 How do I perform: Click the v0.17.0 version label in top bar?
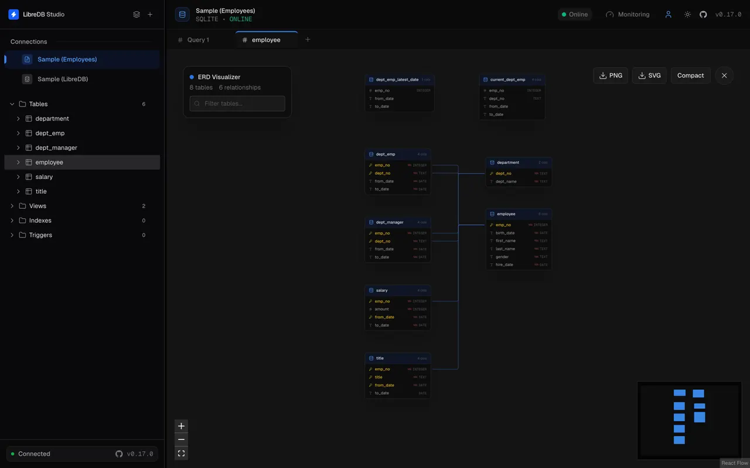click(728, 15)
